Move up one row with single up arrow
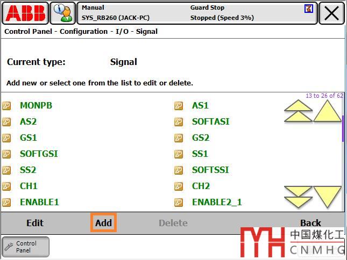Viewport: 347px width, 260px height. tap(327, 111)
